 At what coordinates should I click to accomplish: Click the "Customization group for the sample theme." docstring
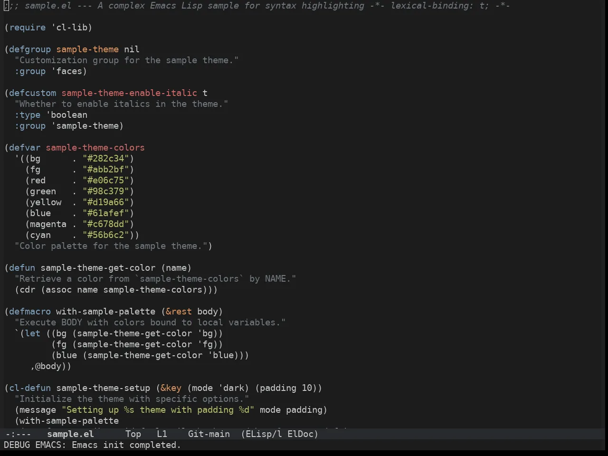coord(127,60)
